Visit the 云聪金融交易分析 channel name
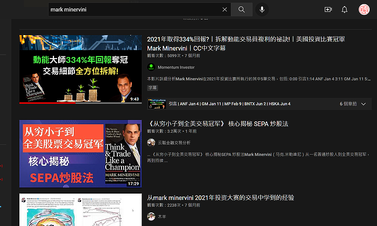The height and width of the screenshot is (226, 377). click(174, 143)
